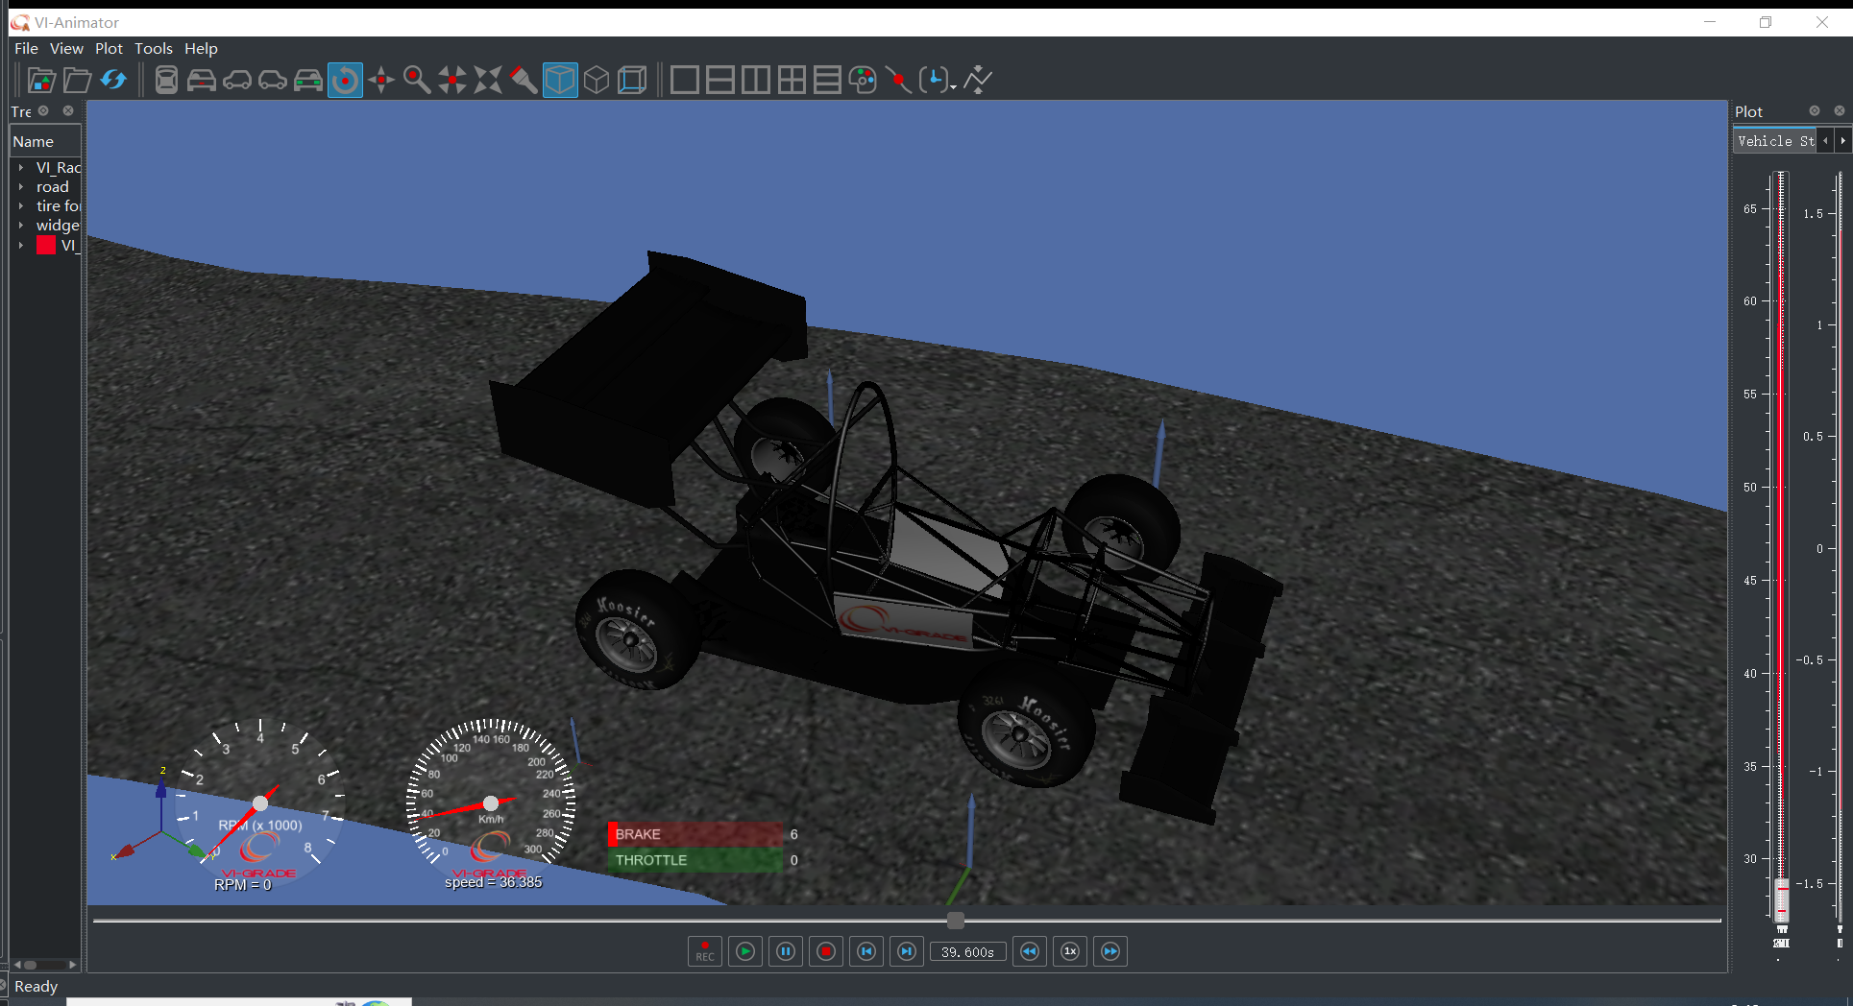Click the empty open-folder icon

coord(77,81)
